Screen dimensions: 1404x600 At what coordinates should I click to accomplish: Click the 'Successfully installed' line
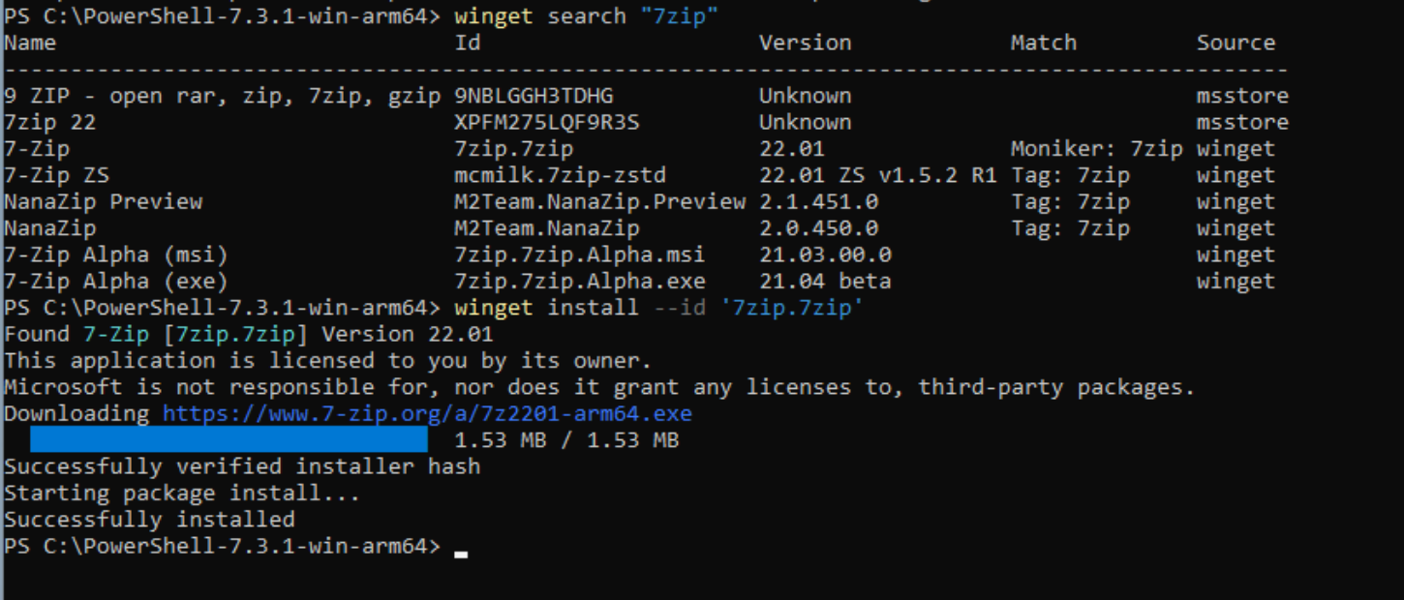point(149,520)
